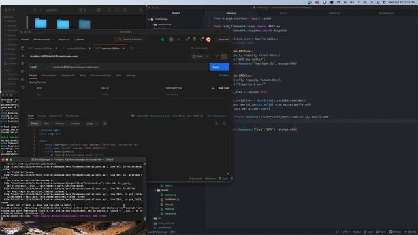Click the network globe icon beside Status
Image resolution: width=418 pixels, height=235 pixels.
coord(133,116)
